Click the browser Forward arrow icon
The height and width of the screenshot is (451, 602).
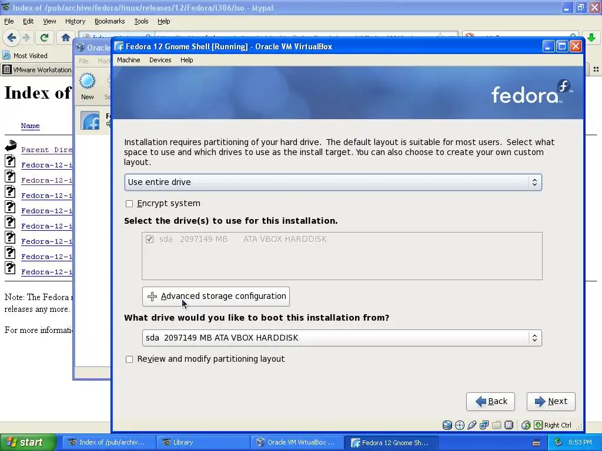pyautogui.click(x=26, y=38)
